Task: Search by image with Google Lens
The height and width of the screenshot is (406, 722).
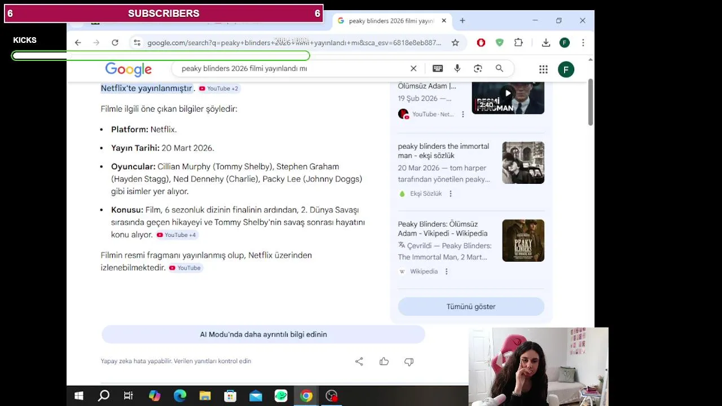Action: coord(478,68)
